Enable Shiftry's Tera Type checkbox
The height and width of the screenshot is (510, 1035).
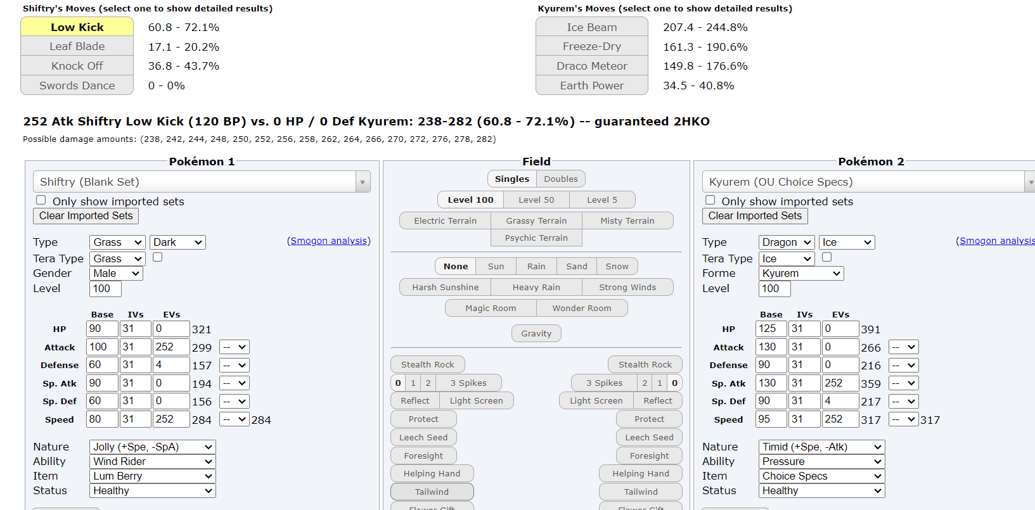pyautogui.click(x=158, y=257)
